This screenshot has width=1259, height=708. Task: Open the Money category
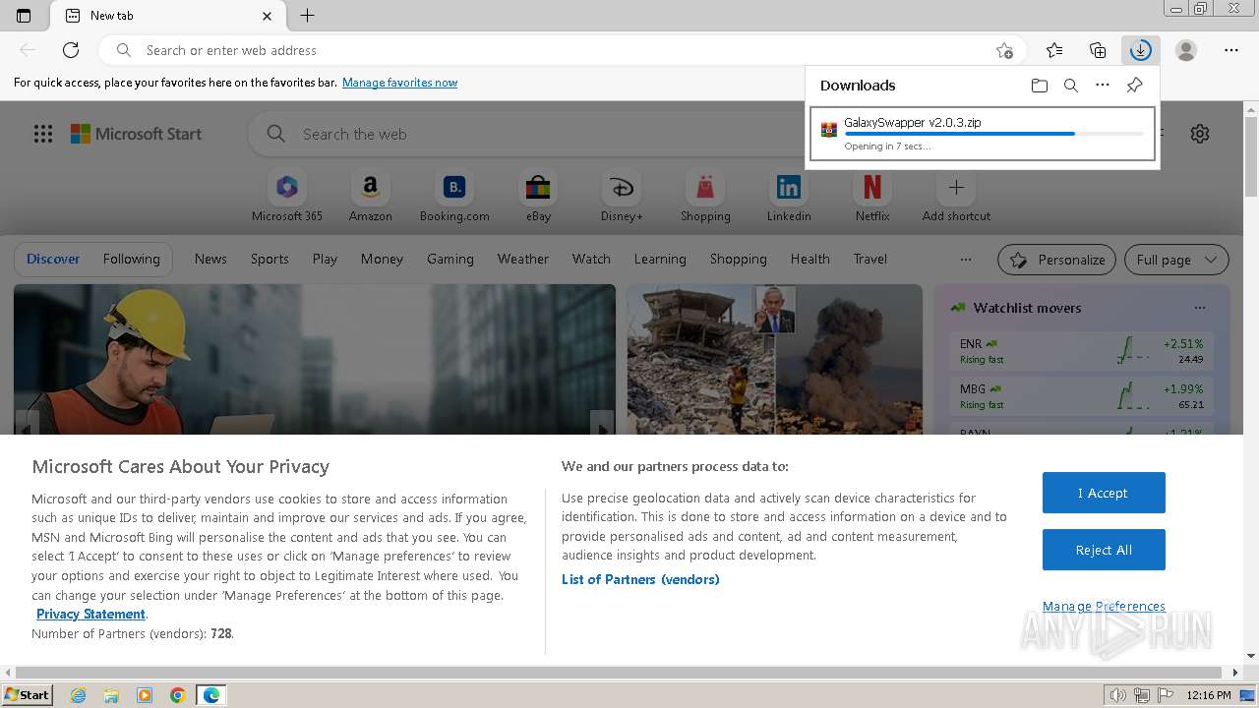[x=382, y=259]
